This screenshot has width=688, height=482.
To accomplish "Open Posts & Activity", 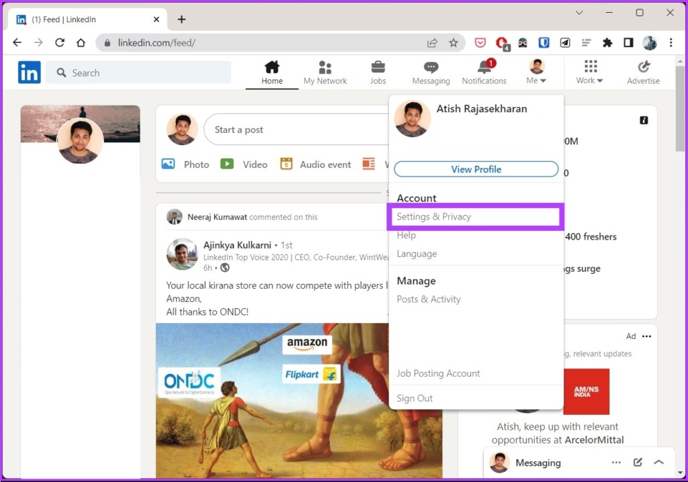I will coord(429,299).
